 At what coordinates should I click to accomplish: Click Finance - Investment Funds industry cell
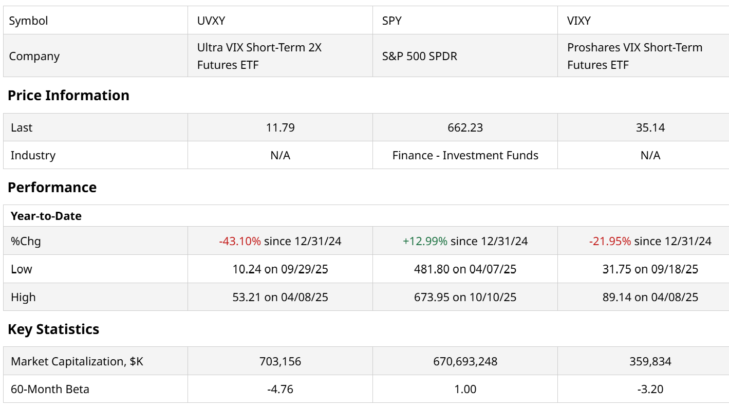click(465, 155)
